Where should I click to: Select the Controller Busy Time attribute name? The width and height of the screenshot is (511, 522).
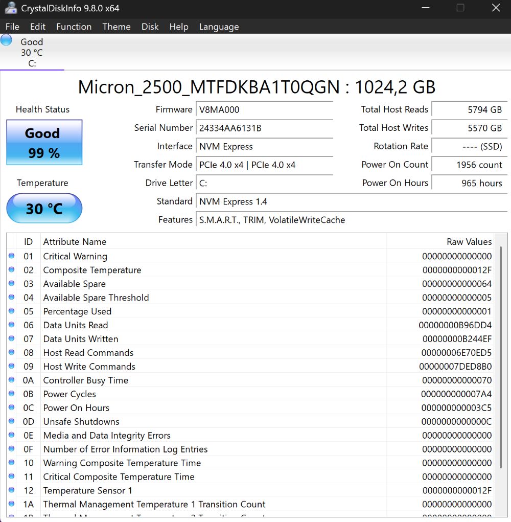click(x=85, y=380)
